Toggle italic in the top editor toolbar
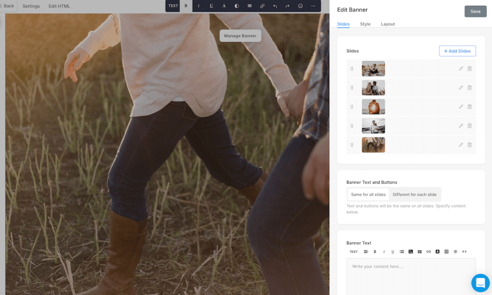This screenshot has width=492, height=295. [x=198, y=6]
